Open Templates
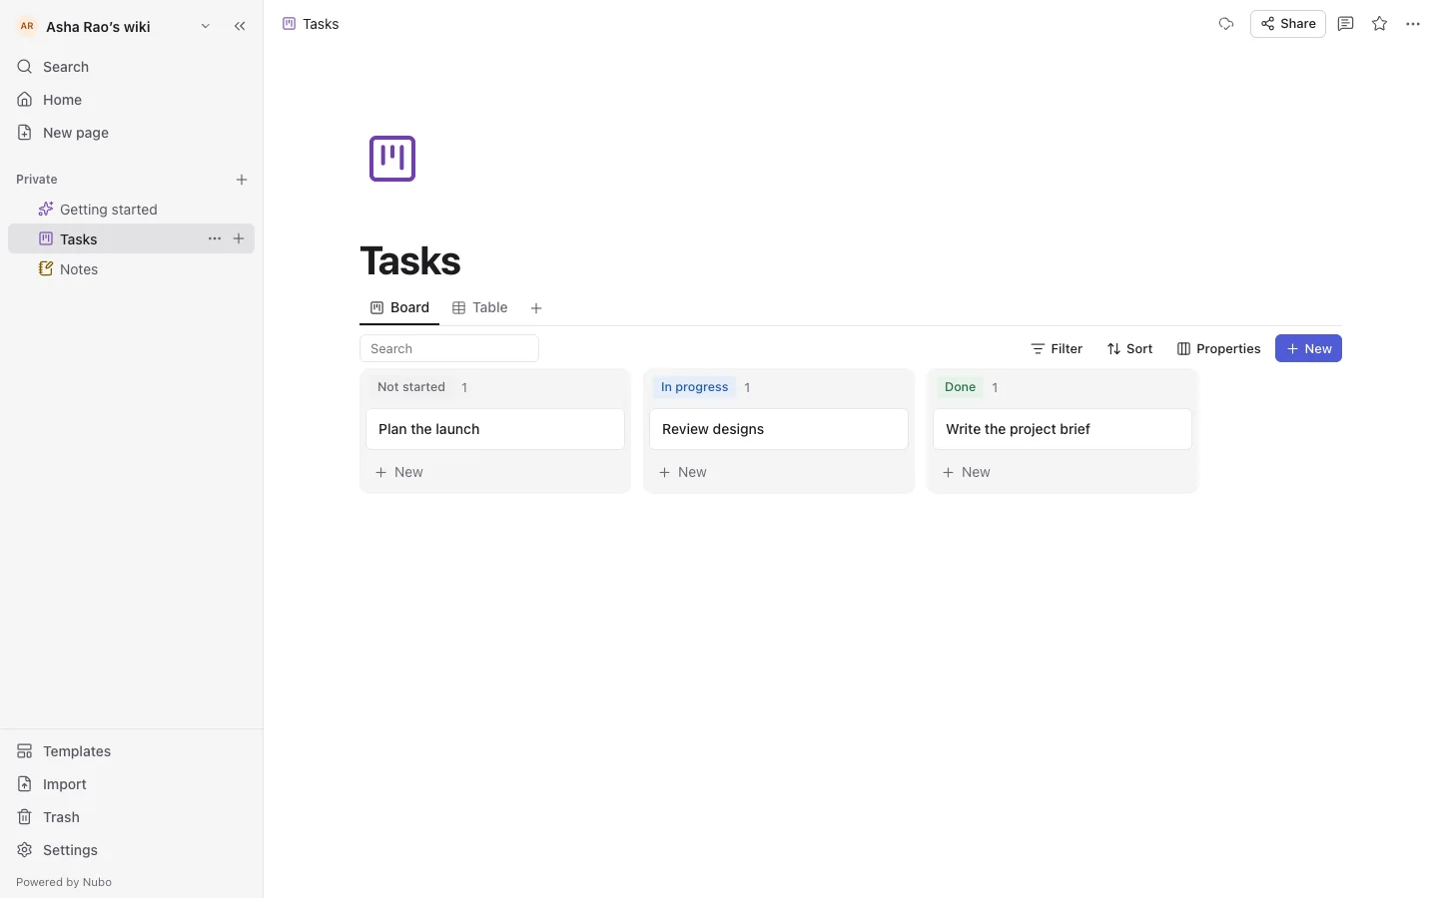This screenshot has height=898, width=1438. pos(131,751)
